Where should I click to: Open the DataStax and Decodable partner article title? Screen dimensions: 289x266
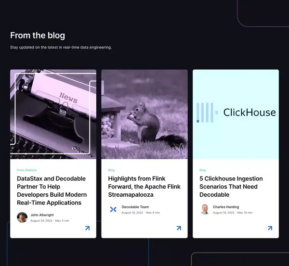[x=52, y=190]
